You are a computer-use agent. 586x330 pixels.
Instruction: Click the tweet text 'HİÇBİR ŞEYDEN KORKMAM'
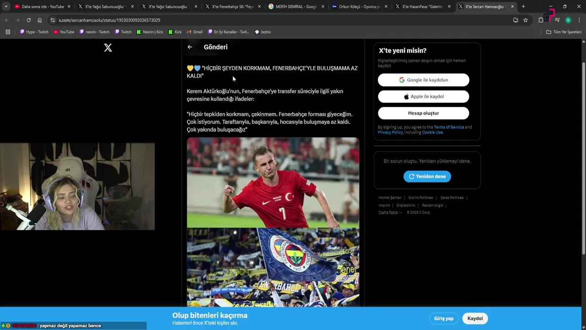pyautogui.click(x=236, y=68)
